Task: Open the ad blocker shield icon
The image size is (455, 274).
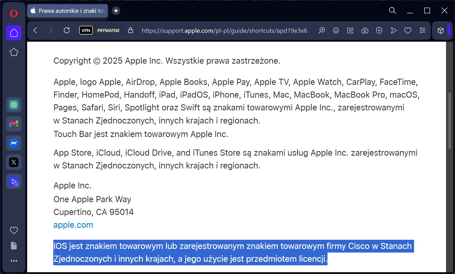Action: [379, 30]
